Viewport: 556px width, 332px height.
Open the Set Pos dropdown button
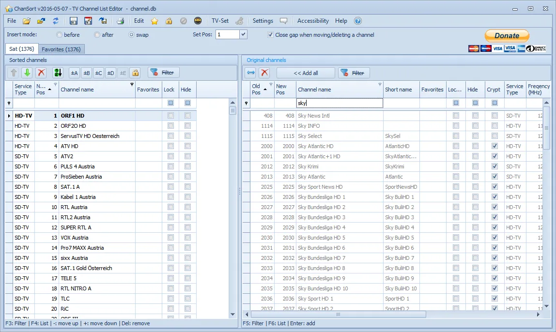243,34
